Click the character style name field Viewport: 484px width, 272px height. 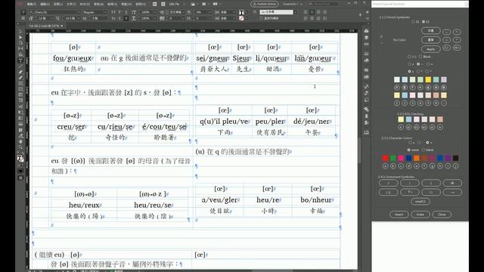coord(276,12)
